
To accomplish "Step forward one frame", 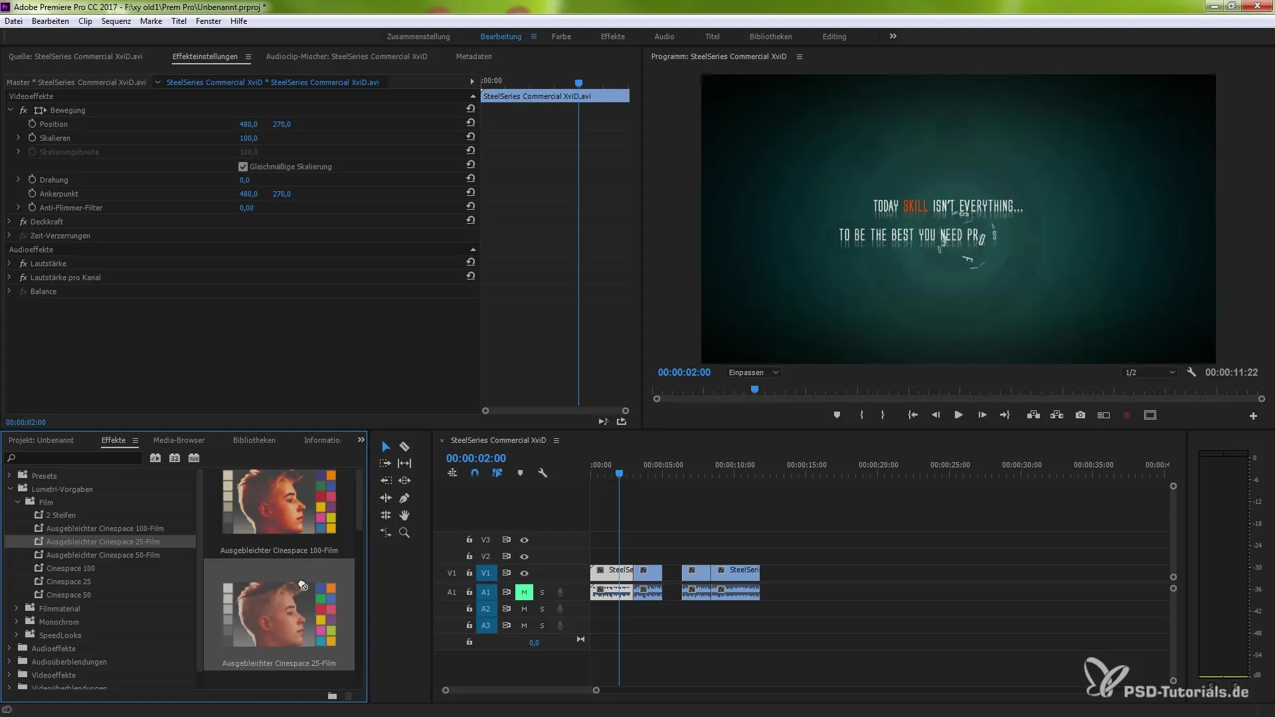I will click(982, 415).
